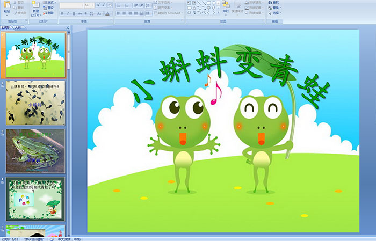The height and width of the screenshot is (241, 376).
Task: Click the Reset (重设) slide button
Action: pyautogui.click(x=48, y=8)
